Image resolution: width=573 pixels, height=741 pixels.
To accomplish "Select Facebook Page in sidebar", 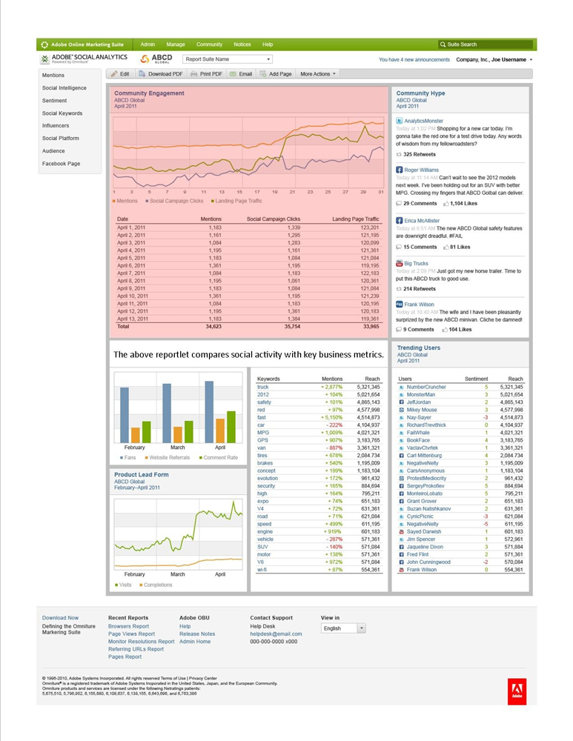I will 61,164.
